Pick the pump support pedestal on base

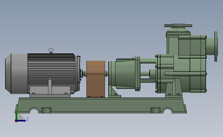pos(174,88)
